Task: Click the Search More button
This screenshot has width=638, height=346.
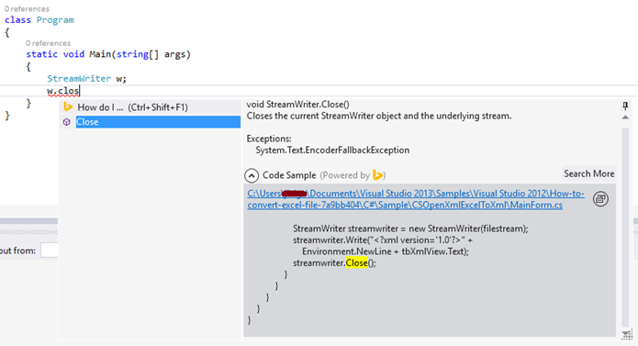Action: 588,174
